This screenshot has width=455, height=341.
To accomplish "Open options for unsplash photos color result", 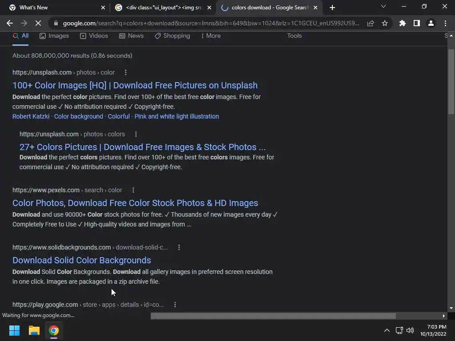I will [x=126, y=72].
